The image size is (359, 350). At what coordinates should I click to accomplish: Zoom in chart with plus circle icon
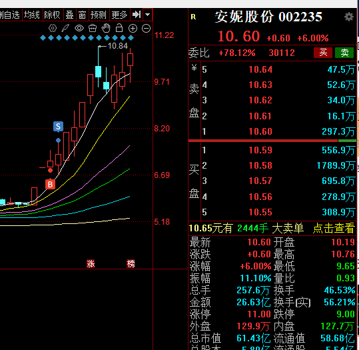(x=133, y=28)
